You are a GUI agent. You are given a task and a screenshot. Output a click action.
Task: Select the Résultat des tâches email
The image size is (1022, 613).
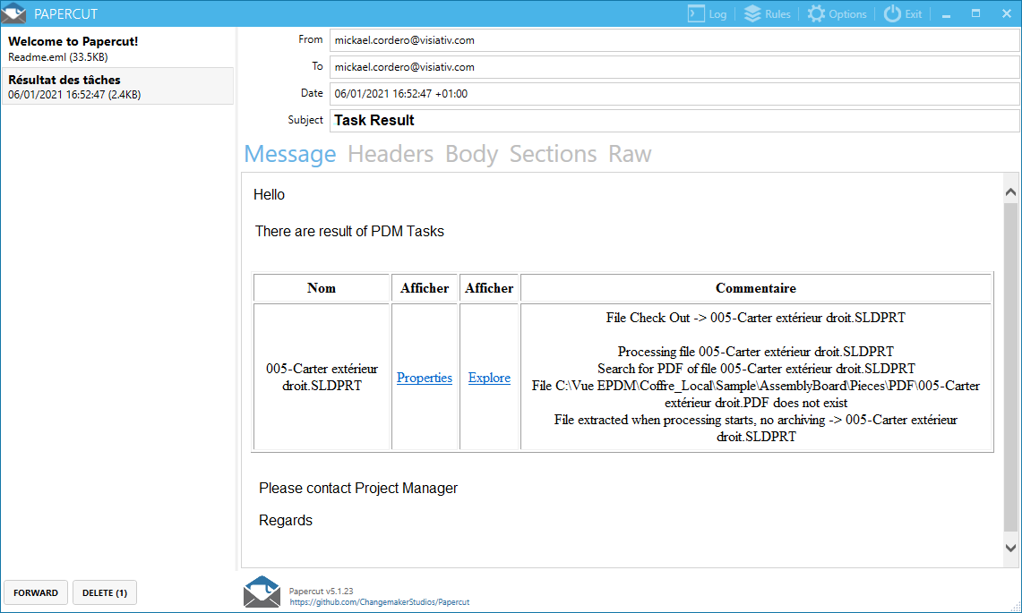(x=117, y=87)
